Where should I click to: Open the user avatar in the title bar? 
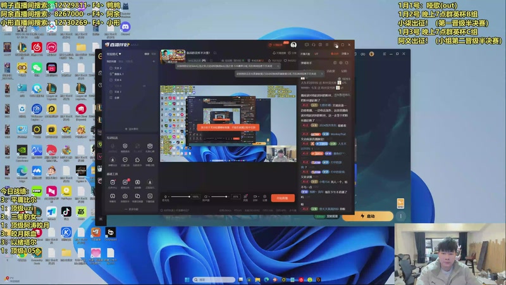(x=293, y=44)
